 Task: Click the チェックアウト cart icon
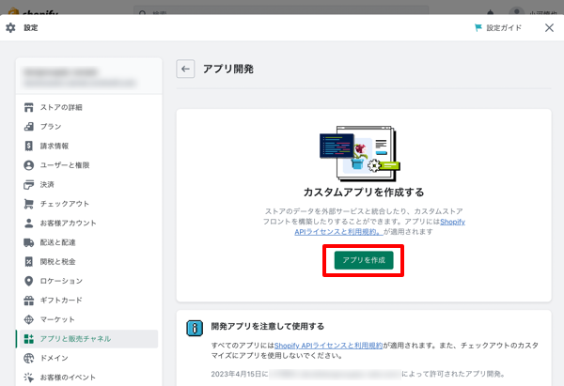coord(29,204)
